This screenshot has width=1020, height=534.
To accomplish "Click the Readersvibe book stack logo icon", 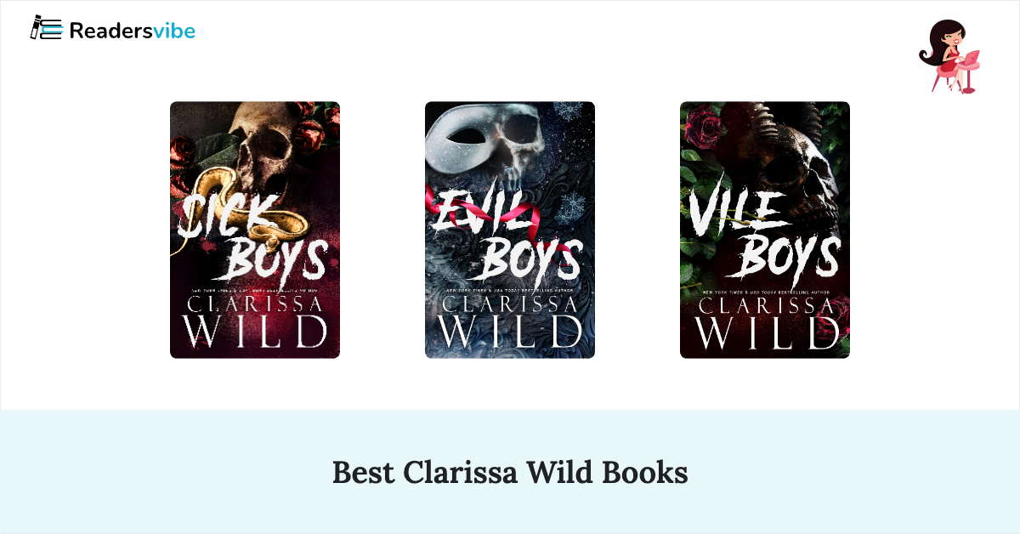I will pyautogui.click(x=46, y=29).
